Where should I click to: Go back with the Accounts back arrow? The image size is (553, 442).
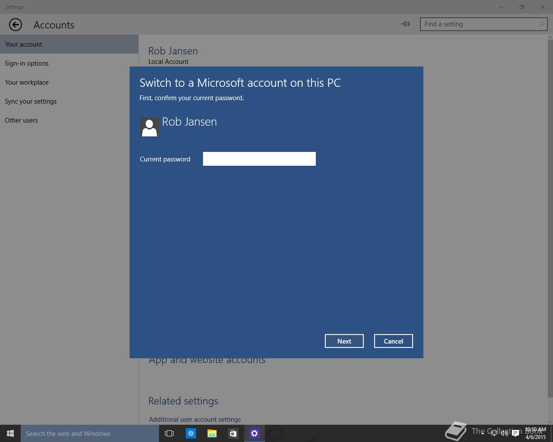16,25
